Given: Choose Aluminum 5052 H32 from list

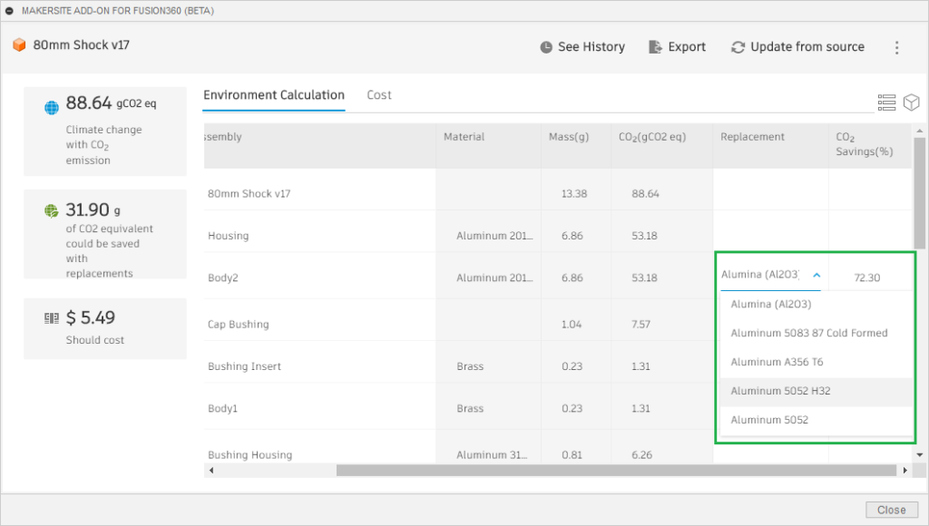Looking at the screenshot, I should (x=780, y=391).
